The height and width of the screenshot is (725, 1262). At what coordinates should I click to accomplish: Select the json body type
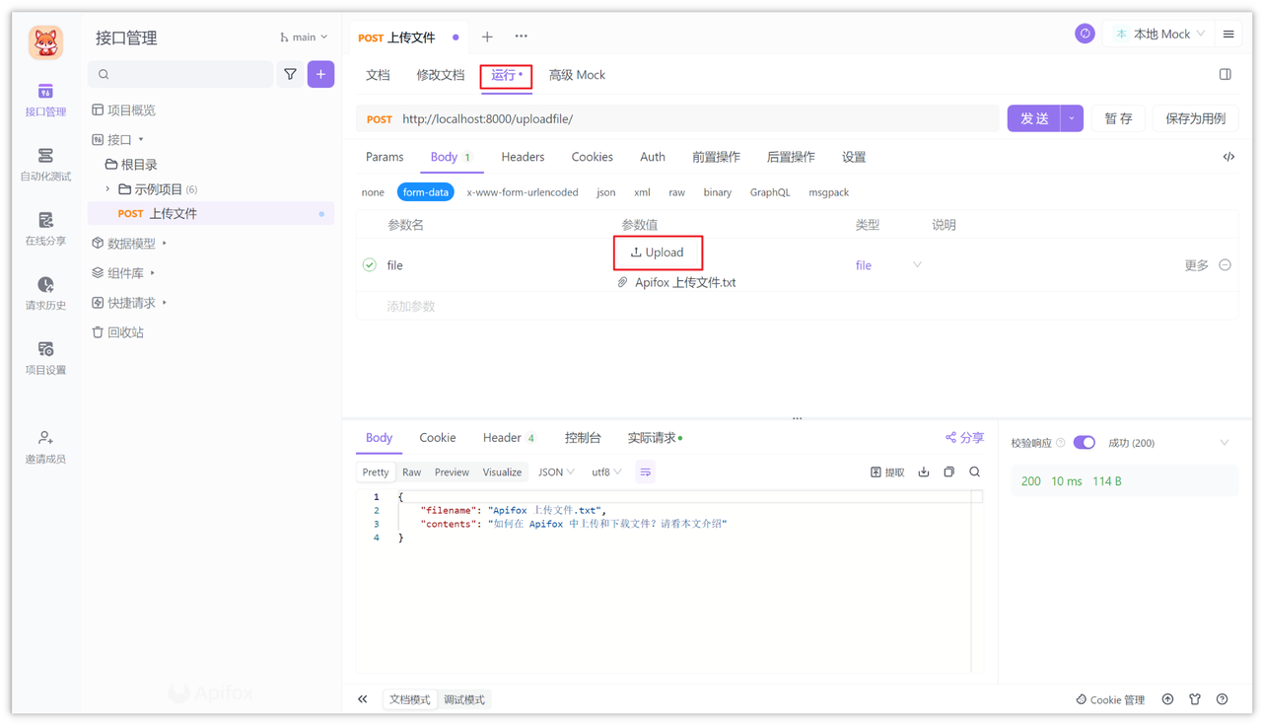coord(606,192)
